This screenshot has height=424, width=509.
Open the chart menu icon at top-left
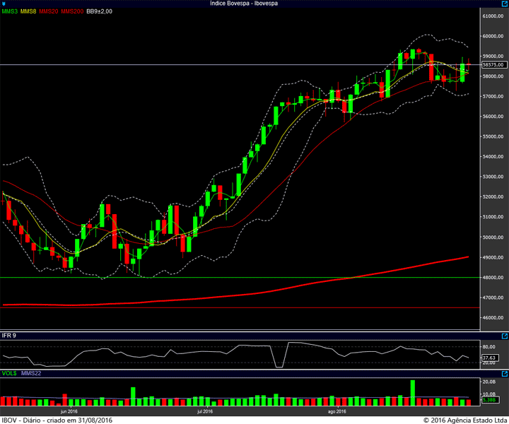4,4
